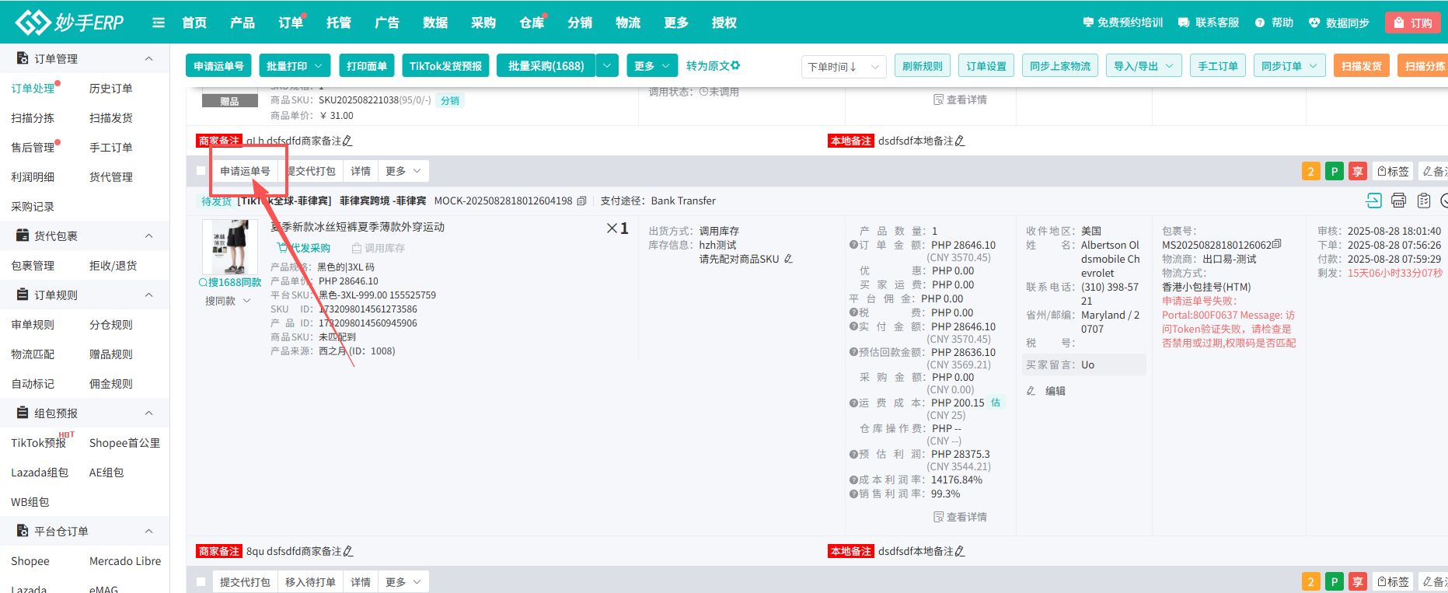1448x593 pixels.
Task: Edit the merchant note pencil icon
Action: pos(347,141)
